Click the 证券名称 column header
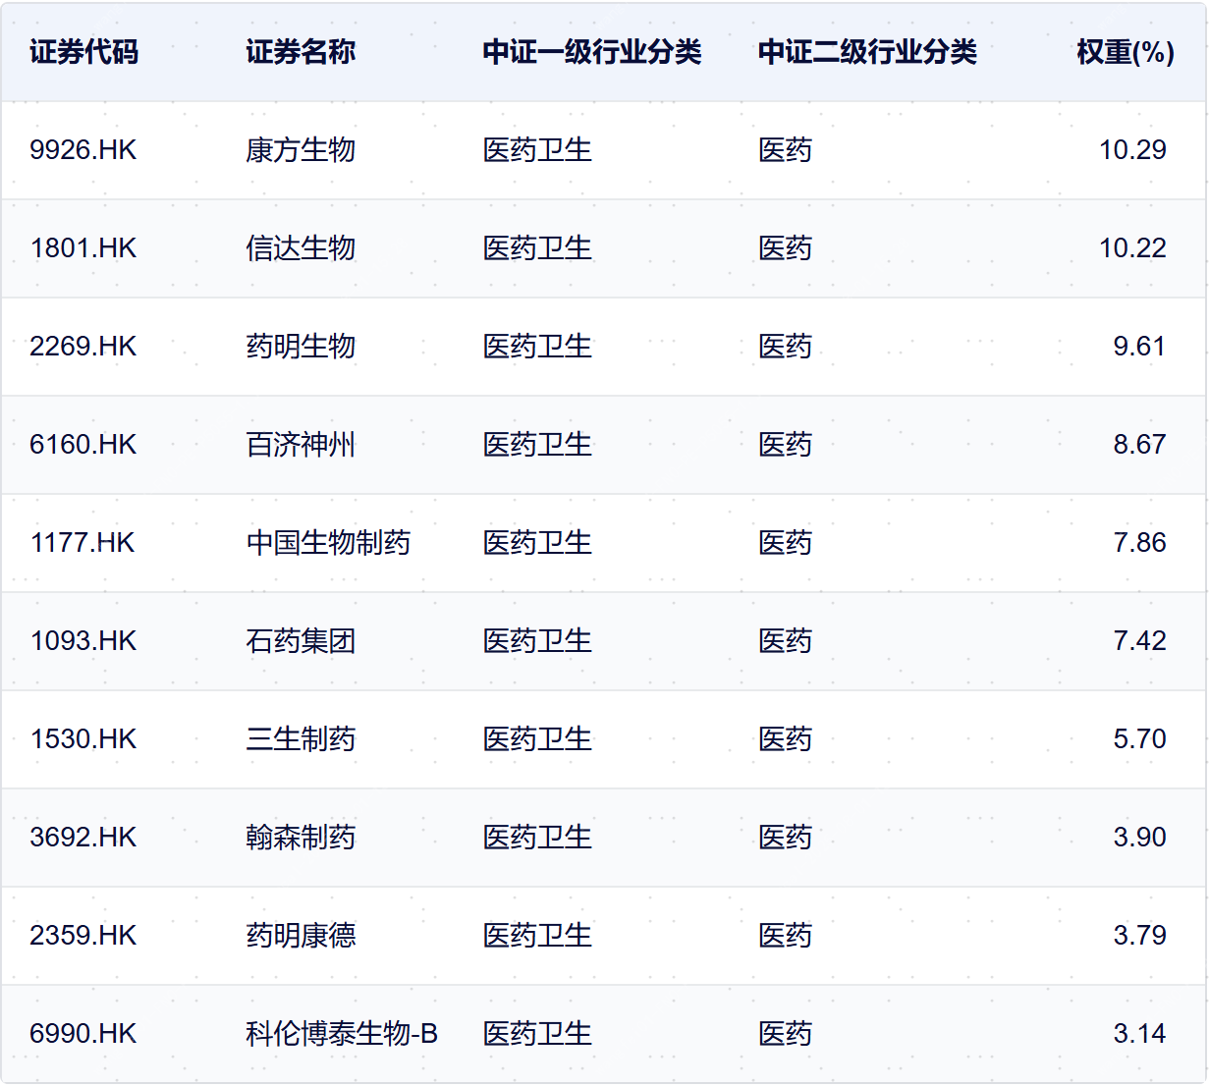Screen dimensions: 1209x1086 point(301,52)
